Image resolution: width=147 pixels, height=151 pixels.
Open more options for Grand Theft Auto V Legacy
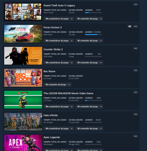tap(135, 5)
